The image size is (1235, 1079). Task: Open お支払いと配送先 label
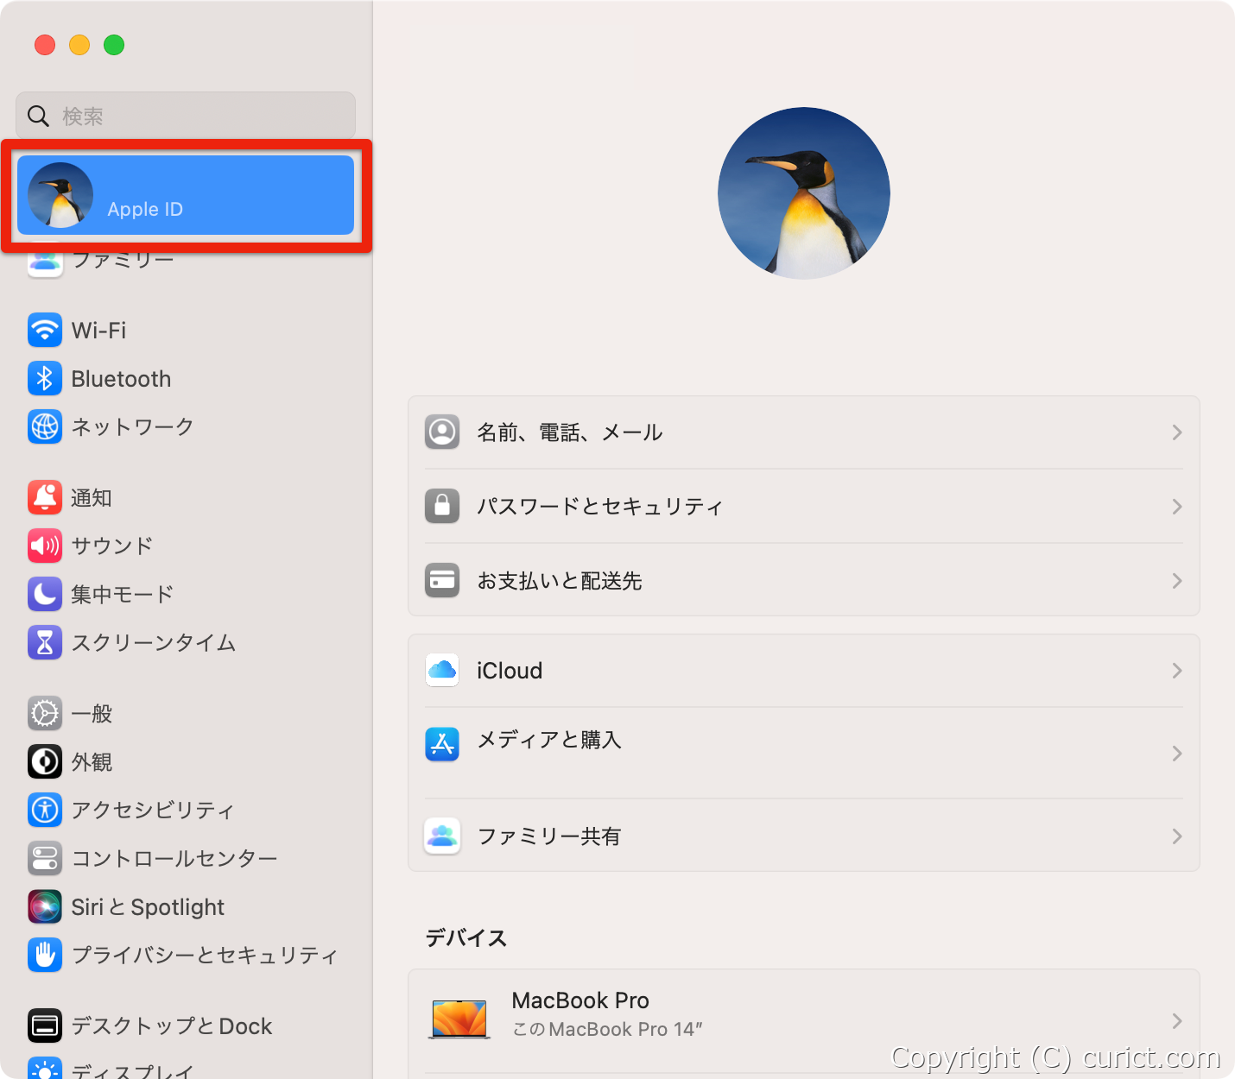560,581
